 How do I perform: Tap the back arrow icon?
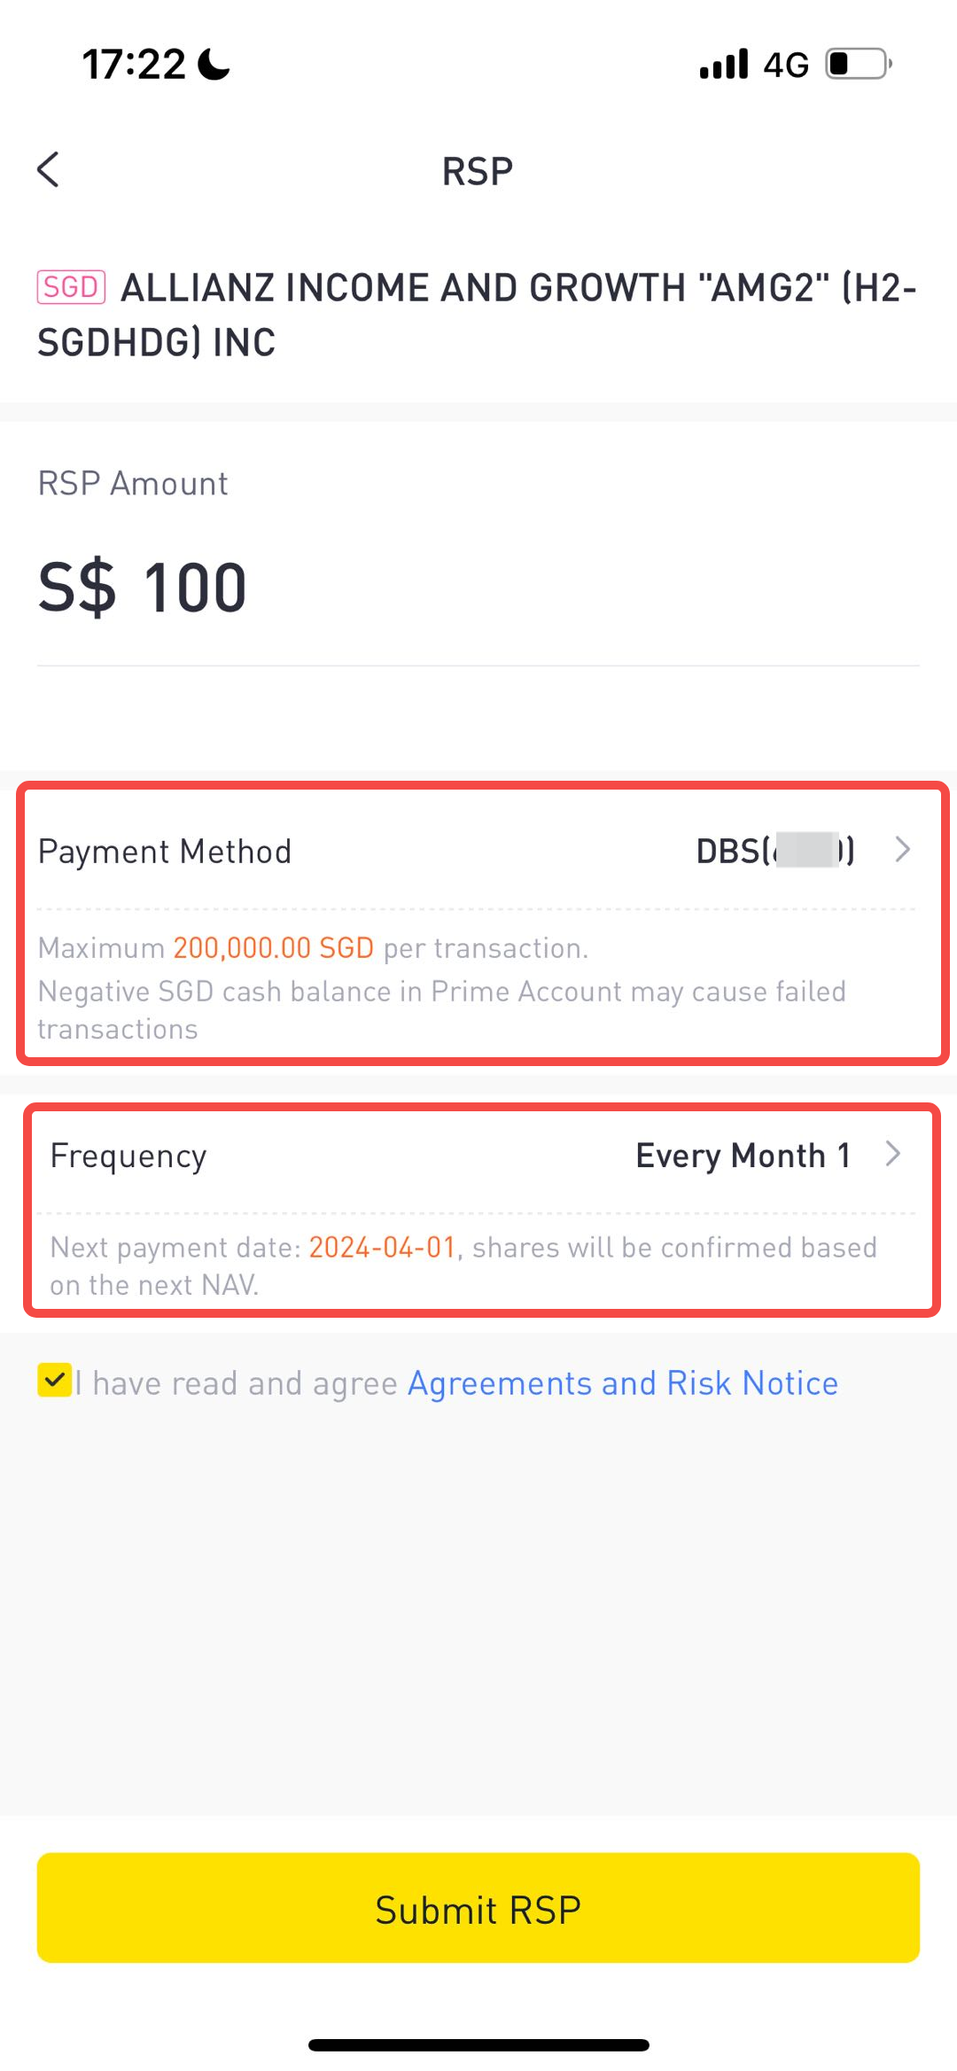click(x=49, y=169)
